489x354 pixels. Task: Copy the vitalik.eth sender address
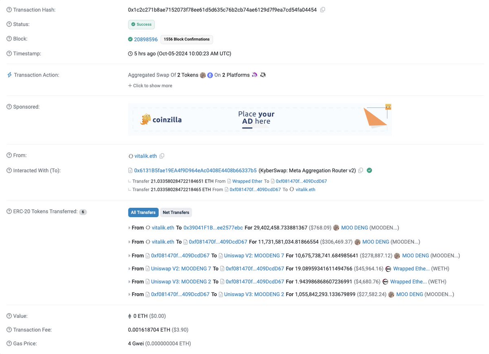pyautogui.click(x=162, y=156)
